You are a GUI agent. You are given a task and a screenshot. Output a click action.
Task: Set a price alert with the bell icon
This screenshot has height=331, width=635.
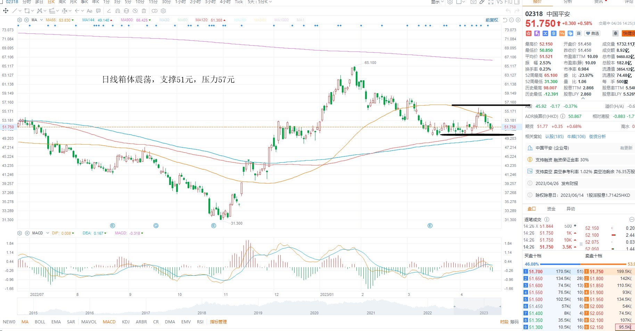click(615, 33)
